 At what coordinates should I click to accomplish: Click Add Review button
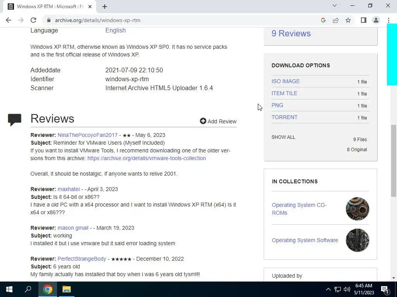click(218, 121)
